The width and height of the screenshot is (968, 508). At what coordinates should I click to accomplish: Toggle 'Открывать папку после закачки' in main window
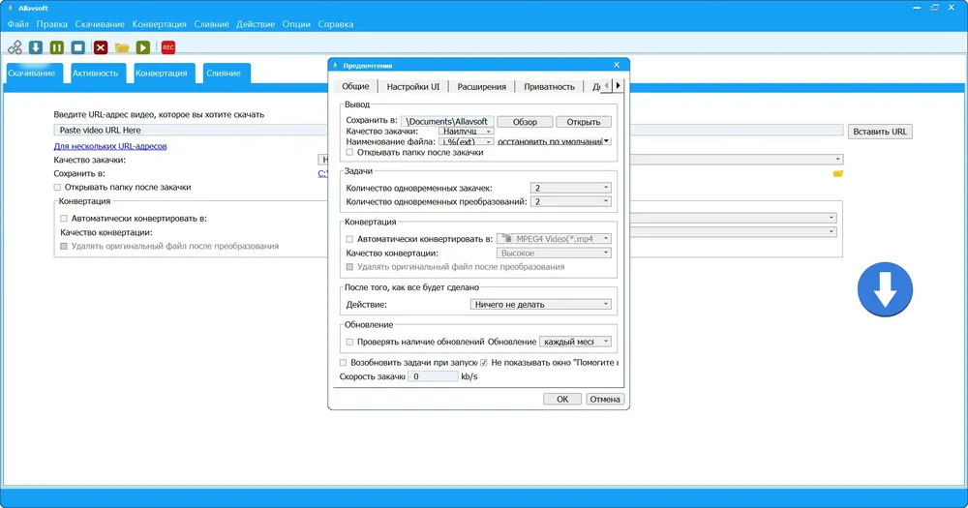(x=57, y=187)
